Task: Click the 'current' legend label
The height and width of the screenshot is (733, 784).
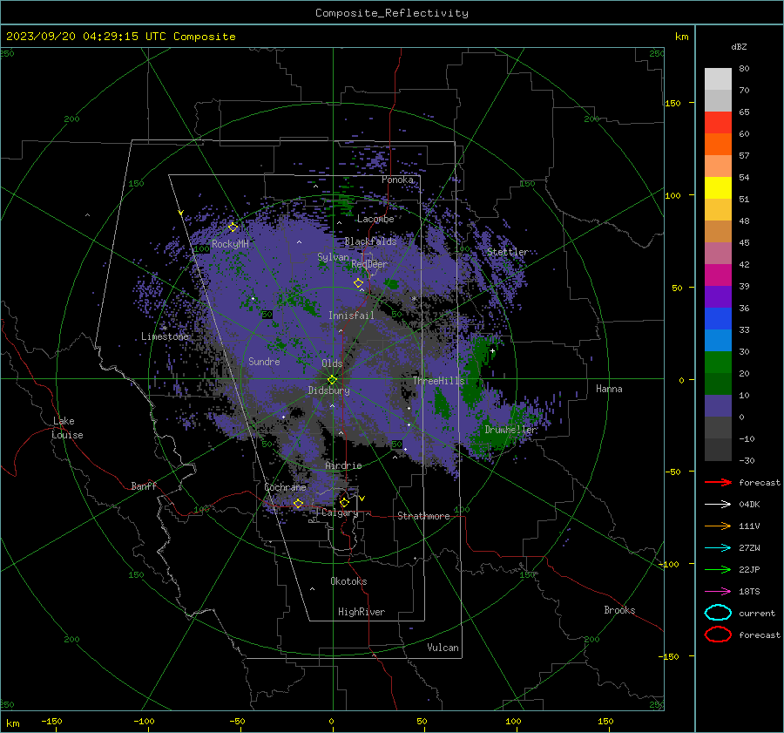Action: pos(757,613)
